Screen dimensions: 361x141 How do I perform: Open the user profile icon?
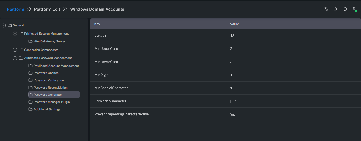354,9
